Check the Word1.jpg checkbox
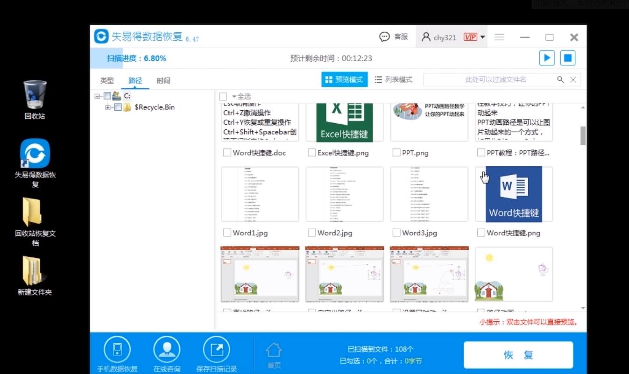The height and width of the screenshot is (374, 629). click(x=227, y=233)
